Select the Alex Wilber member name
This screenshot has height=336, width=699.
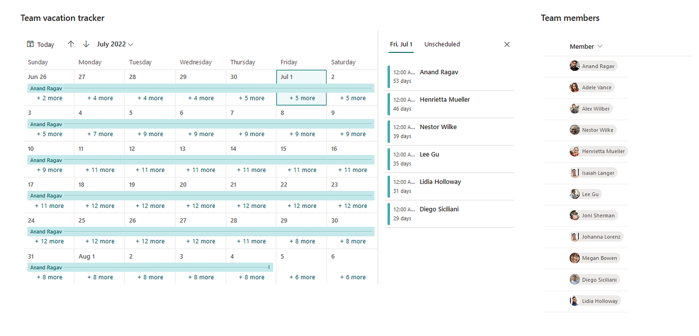pyautogui.click(x=596, y=109)
